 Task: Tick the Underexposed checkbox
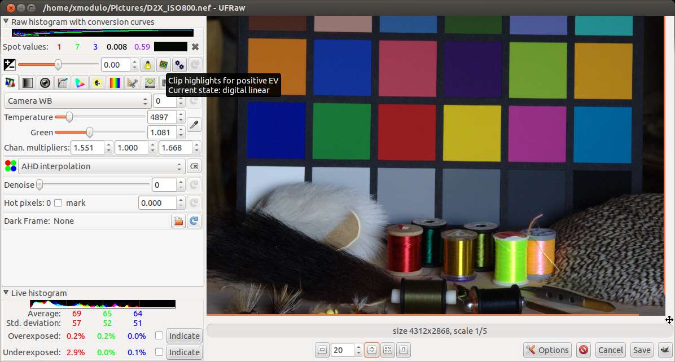pyautogui.click(x=159, y=352)
